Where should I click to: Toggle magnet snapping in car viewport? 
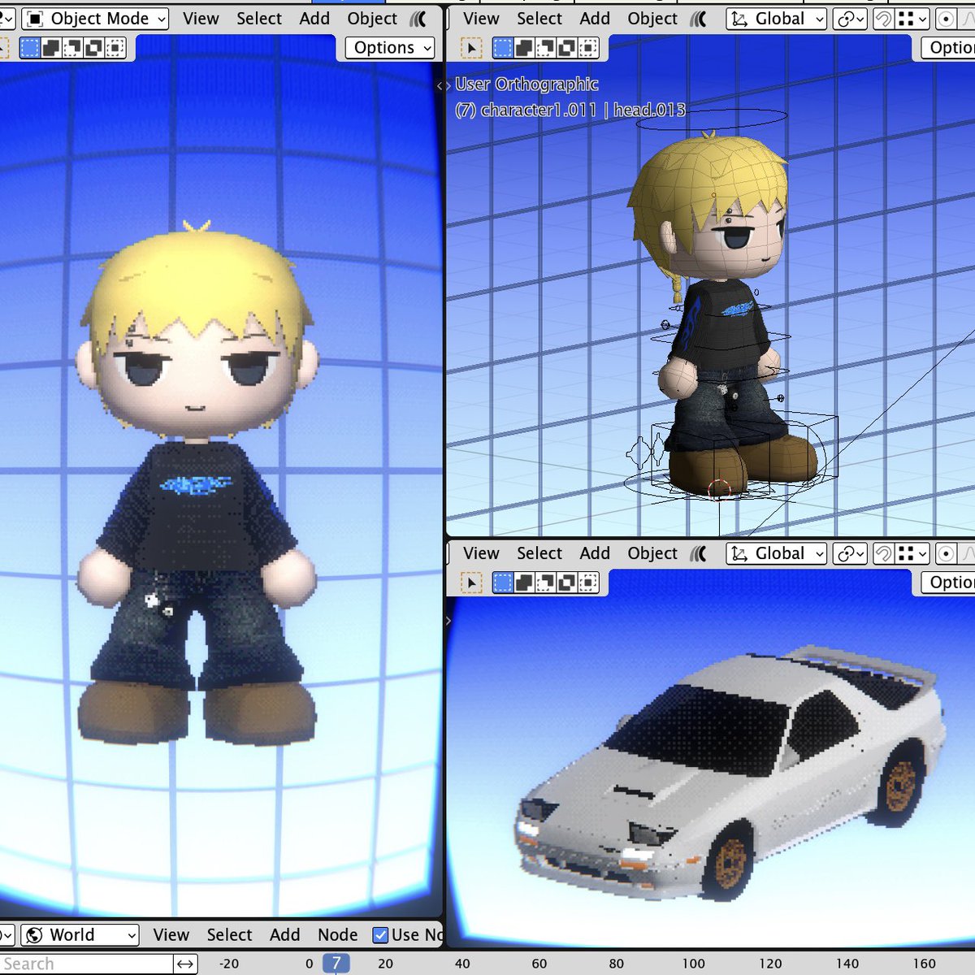[883, 553]
